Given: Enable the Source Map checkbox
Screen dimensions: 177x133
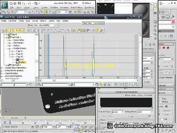Looking at the screenshot, I should click(150, 116).
